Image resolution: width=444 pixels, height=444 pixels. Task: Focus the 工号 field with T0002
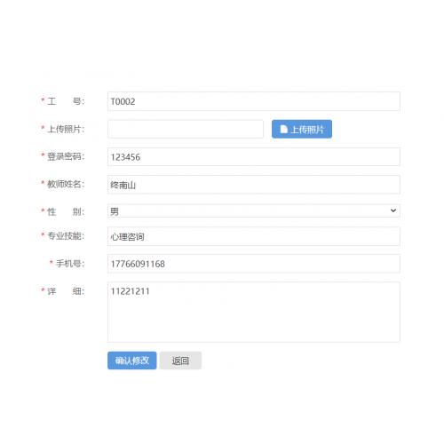(x=254, y=101)
